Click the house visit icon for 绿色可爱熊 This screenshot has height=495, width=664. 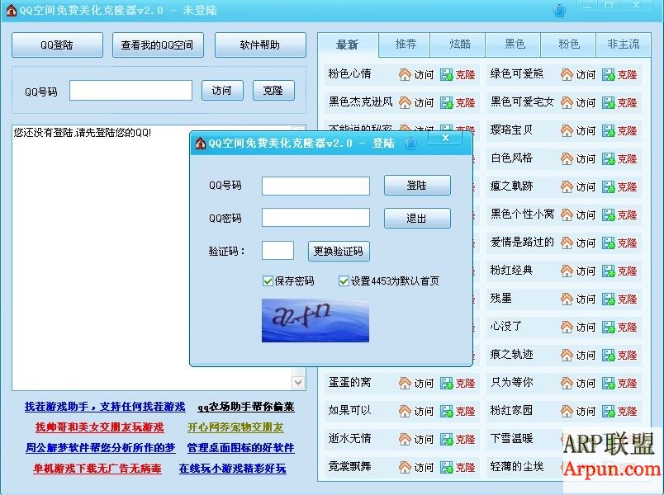tap(567, 75)
